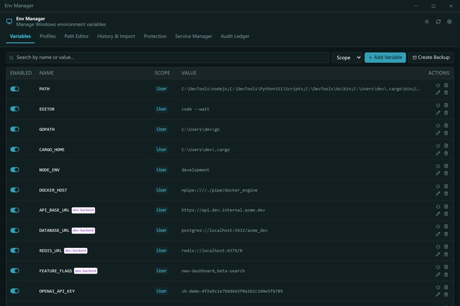This screenshot has width=460, height=306.
Task: Open the Scope filter dropdown
Action: (347, 58)
